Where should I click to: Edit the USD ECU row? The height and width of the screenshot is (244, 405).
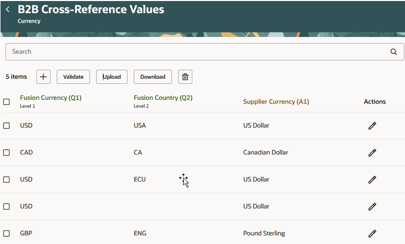pos(372,180)
